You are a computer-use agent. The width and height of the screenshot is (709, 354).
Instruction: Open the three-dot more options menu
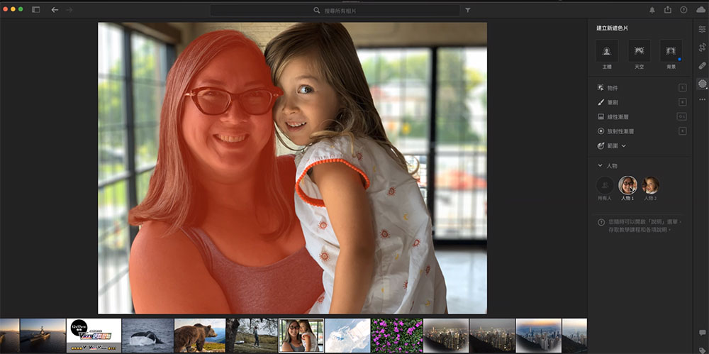(x=702, y=99)
